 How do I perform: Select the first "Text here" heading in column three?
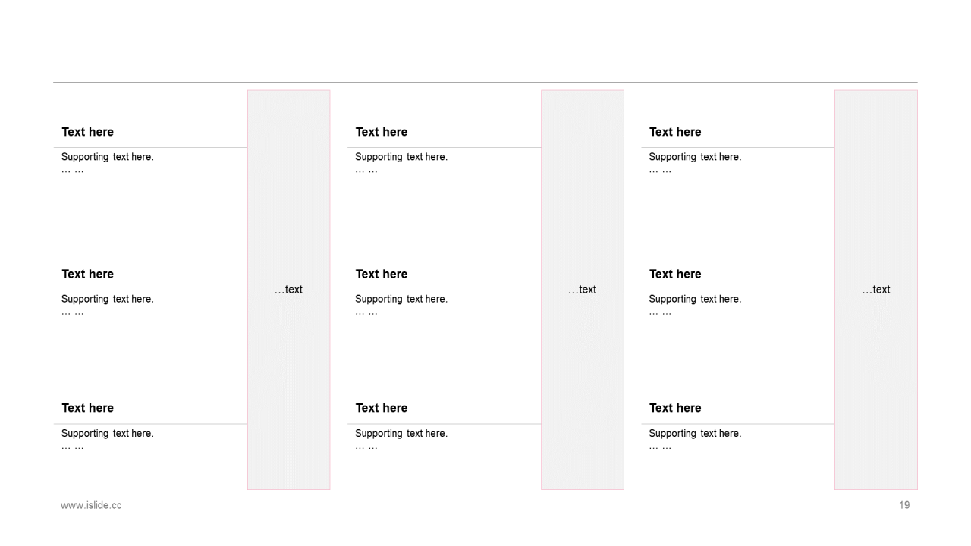(x=675, y=132)
